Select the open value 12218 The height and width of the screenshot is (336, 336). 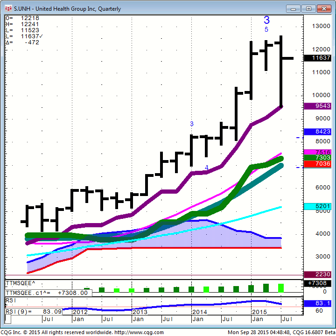(30, 18)
